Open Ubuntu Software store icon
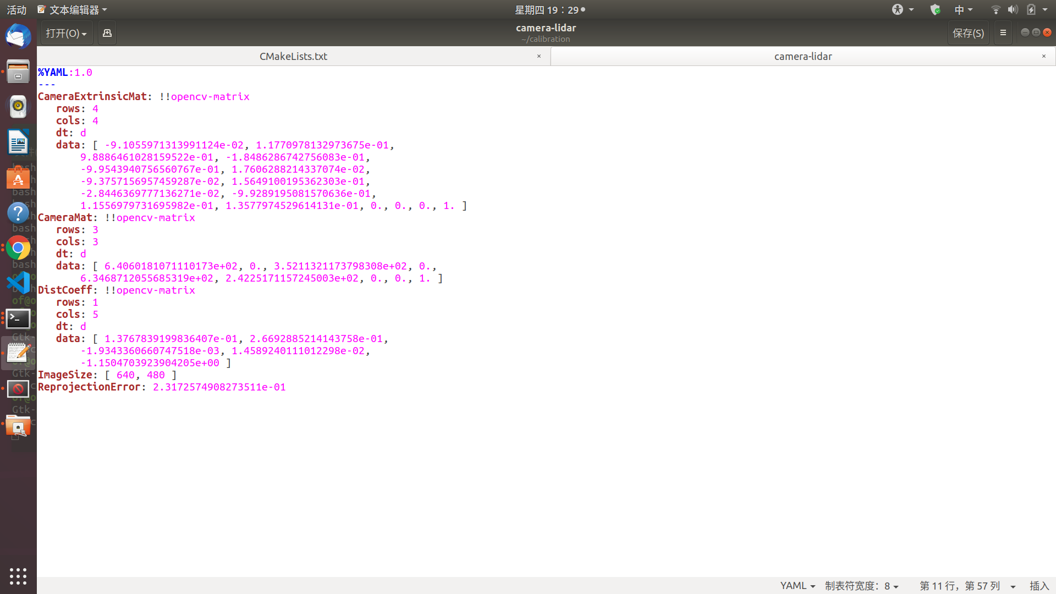 (x=18, y=178)
